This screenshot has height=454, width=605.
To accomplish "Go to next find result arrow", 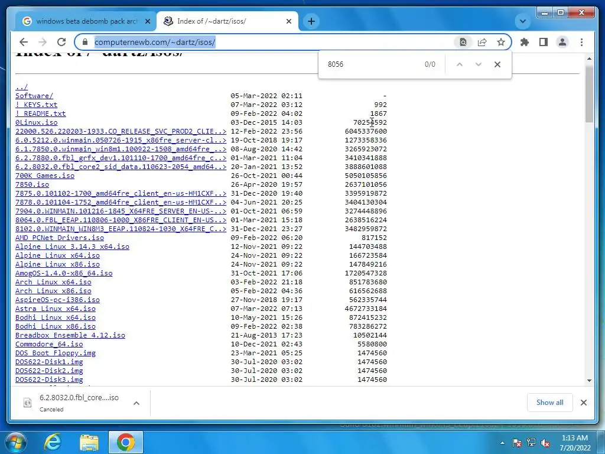I will click(479, 64).
